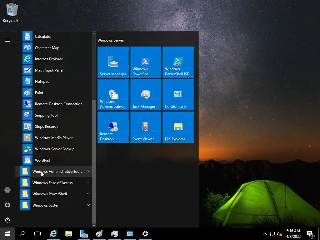The image size is (320, 240).
Task: Click Internet Explorer on the taskbar
Action: (x=53, y=234)
